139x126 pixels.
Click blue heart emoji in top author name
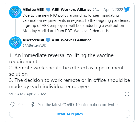click(48, 10)
